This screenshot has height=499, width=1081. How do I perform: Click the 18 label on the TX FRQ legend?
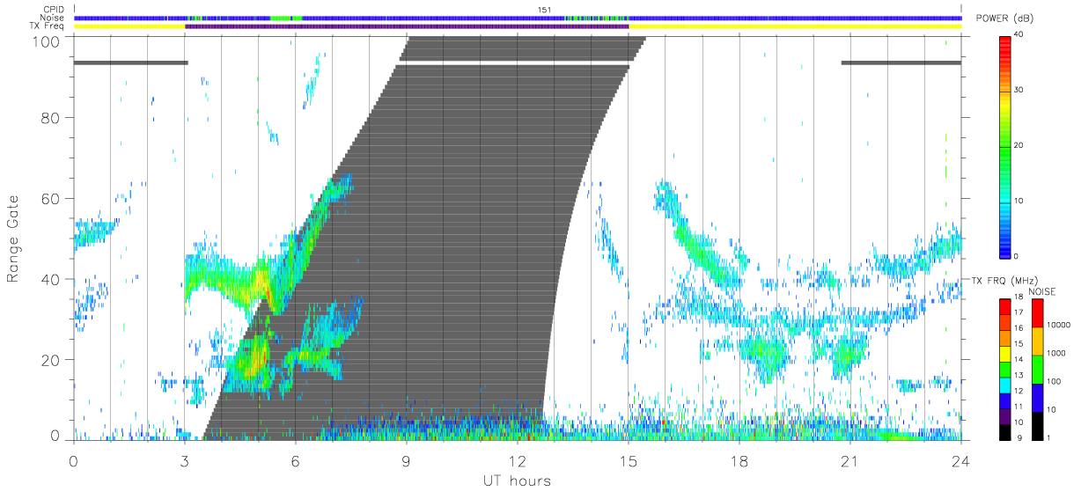click(1019, 297)
